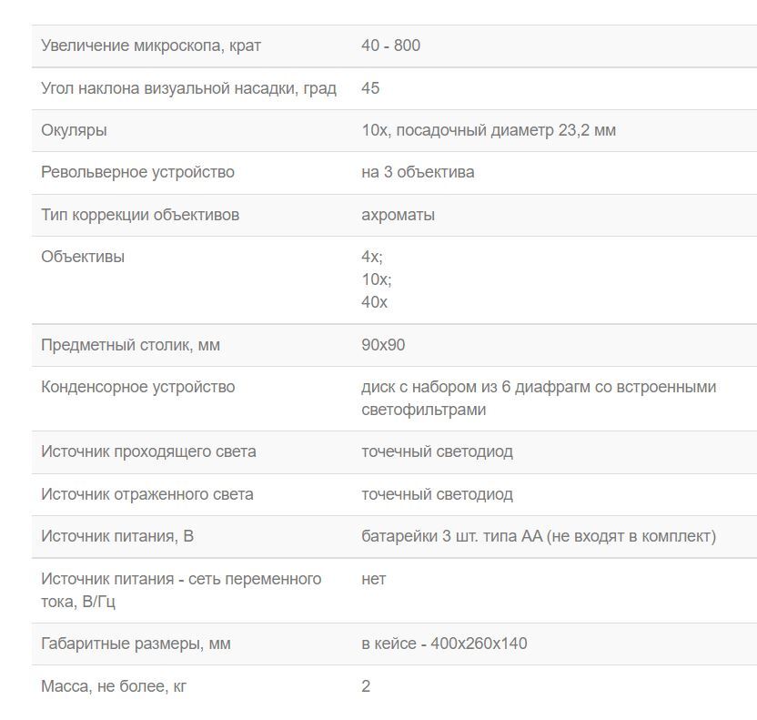Select the "Револьверное устройство" label
Screen dimensions: 757x720
(x=137, y=172)
